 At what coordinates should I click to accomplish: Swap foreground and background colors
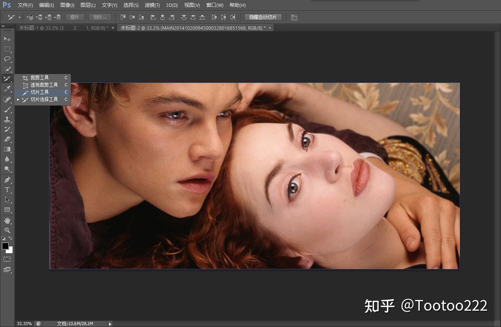(x=11, y=238)
